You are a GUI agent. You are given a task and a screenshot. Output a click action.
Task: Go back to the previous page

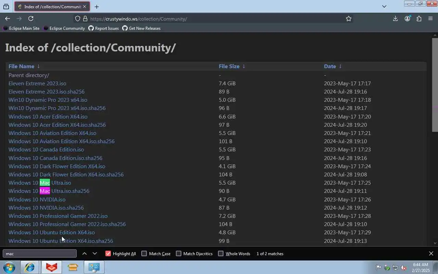click(8, 18)
